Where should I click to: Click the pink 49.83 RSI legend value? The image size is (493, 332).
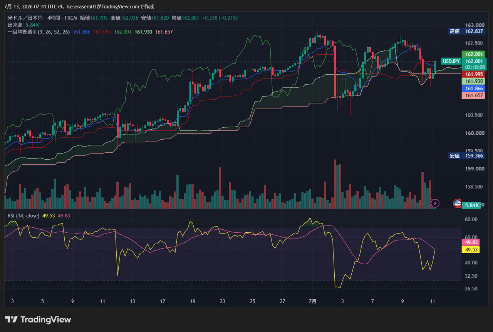click(64, 215)
